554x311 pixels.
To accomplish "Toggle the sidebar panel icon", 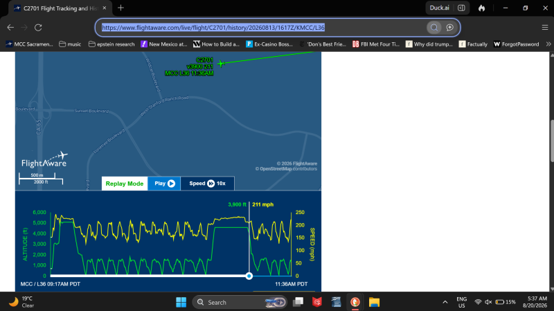I will pyautogui.click(x=461, y=8).
